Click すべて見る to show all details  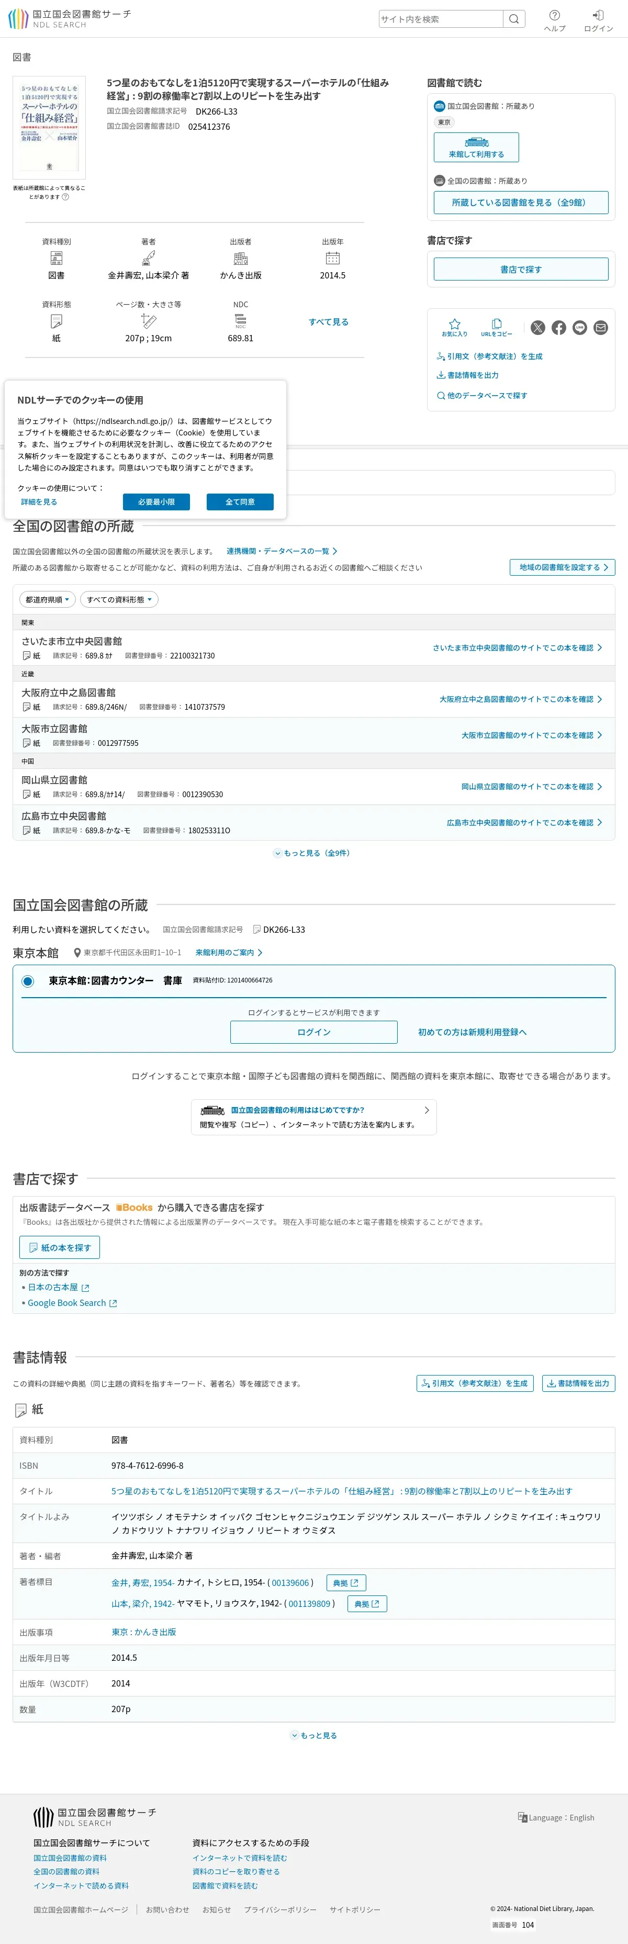click(328, 321)
